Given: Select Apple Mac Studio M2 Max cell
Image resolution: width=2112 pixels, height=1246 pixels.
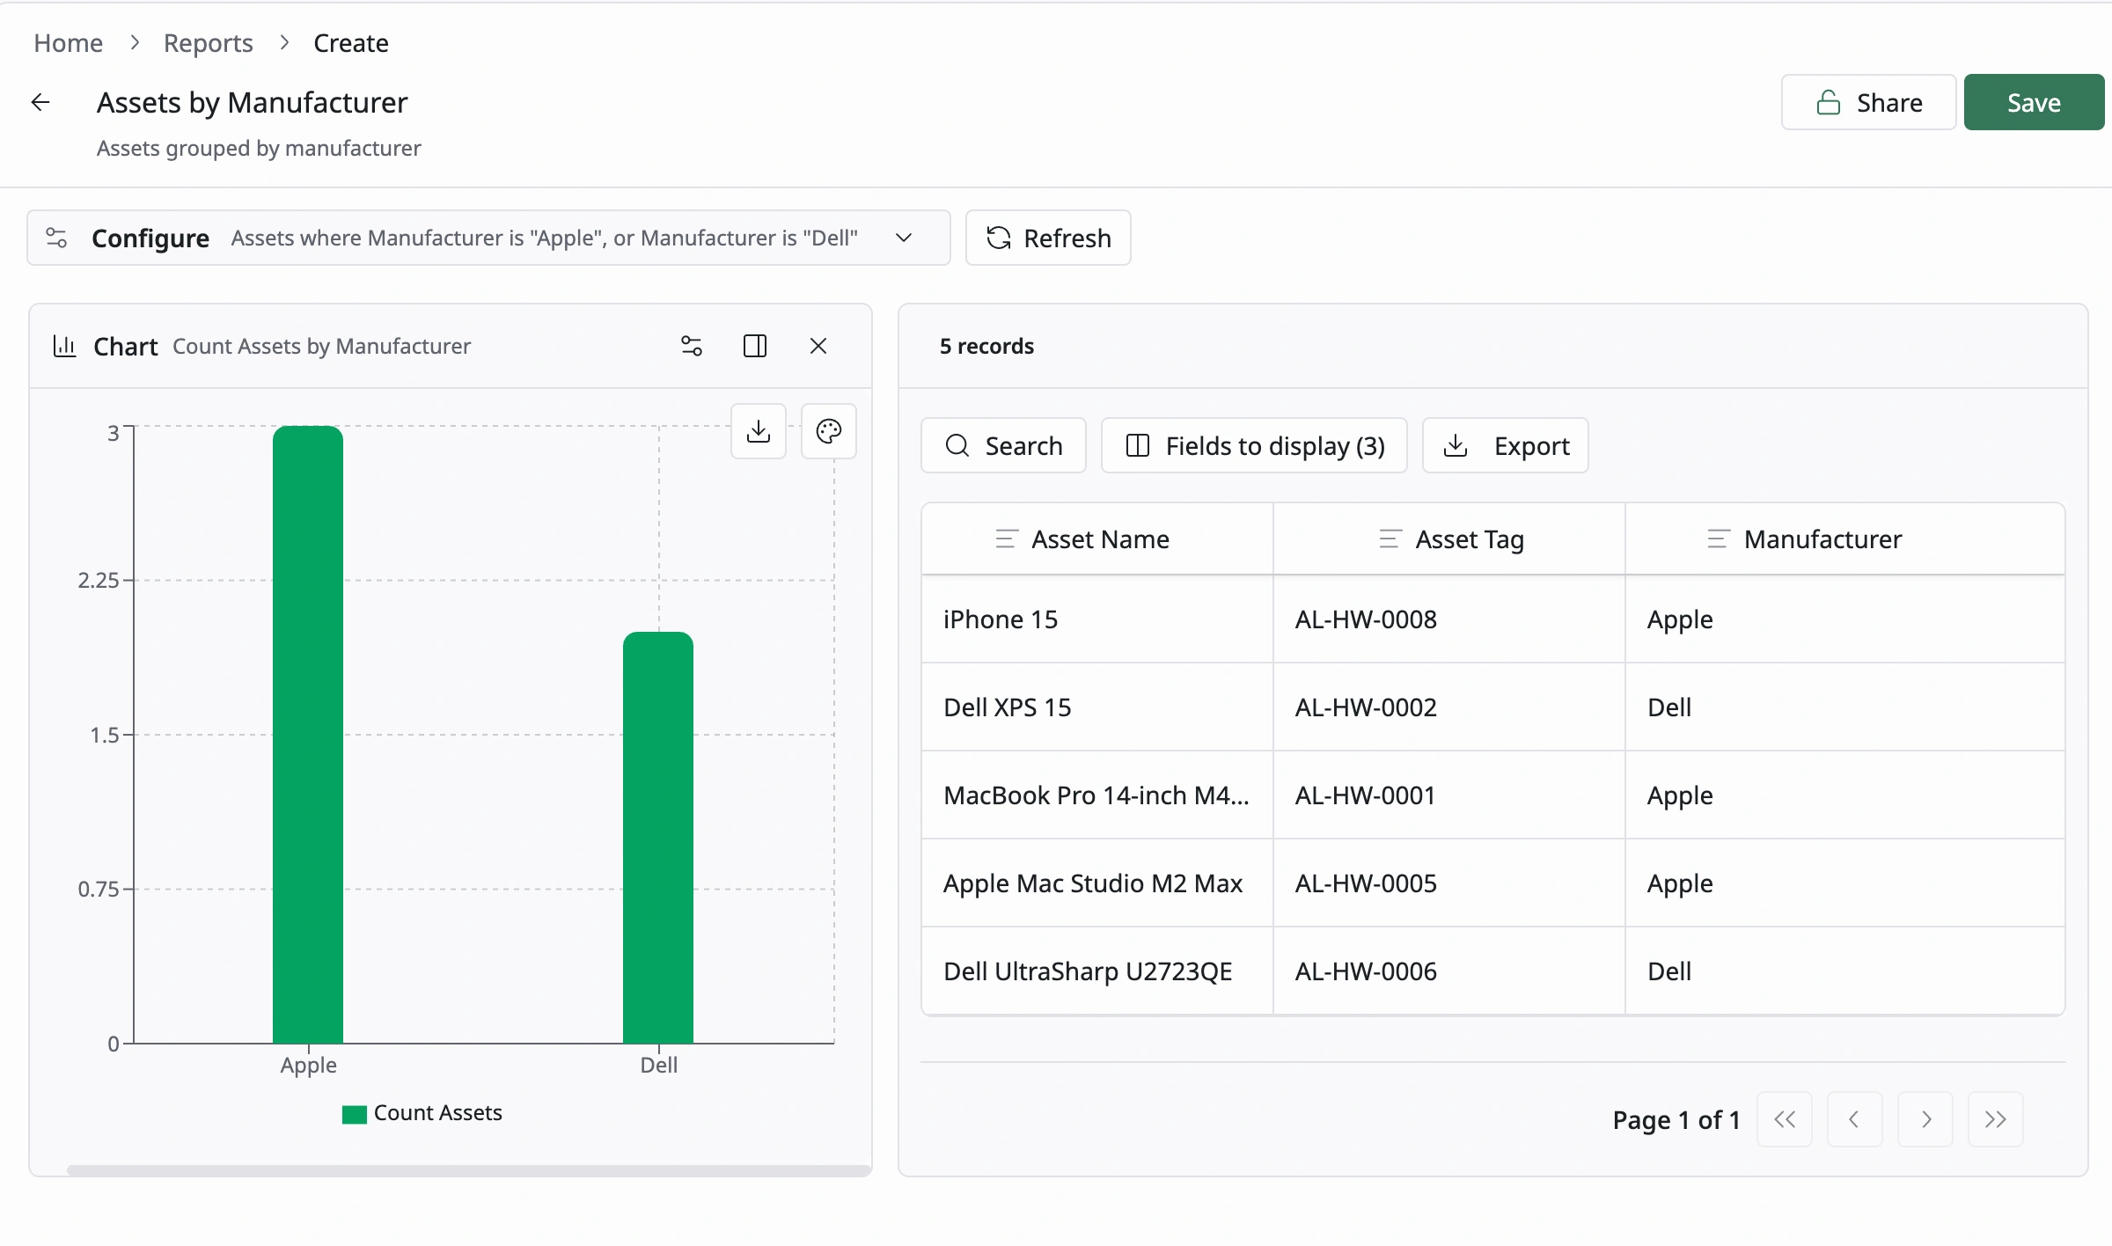Looking at the screenshot, I should 1097,883.
